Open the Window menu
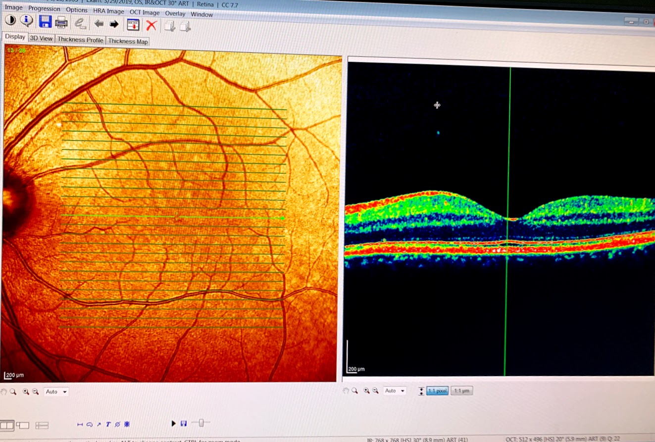Screen dimensions: 655x442 coord(202,14)
